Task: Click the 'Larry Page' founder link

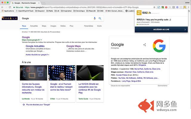Action: [126, 81]
